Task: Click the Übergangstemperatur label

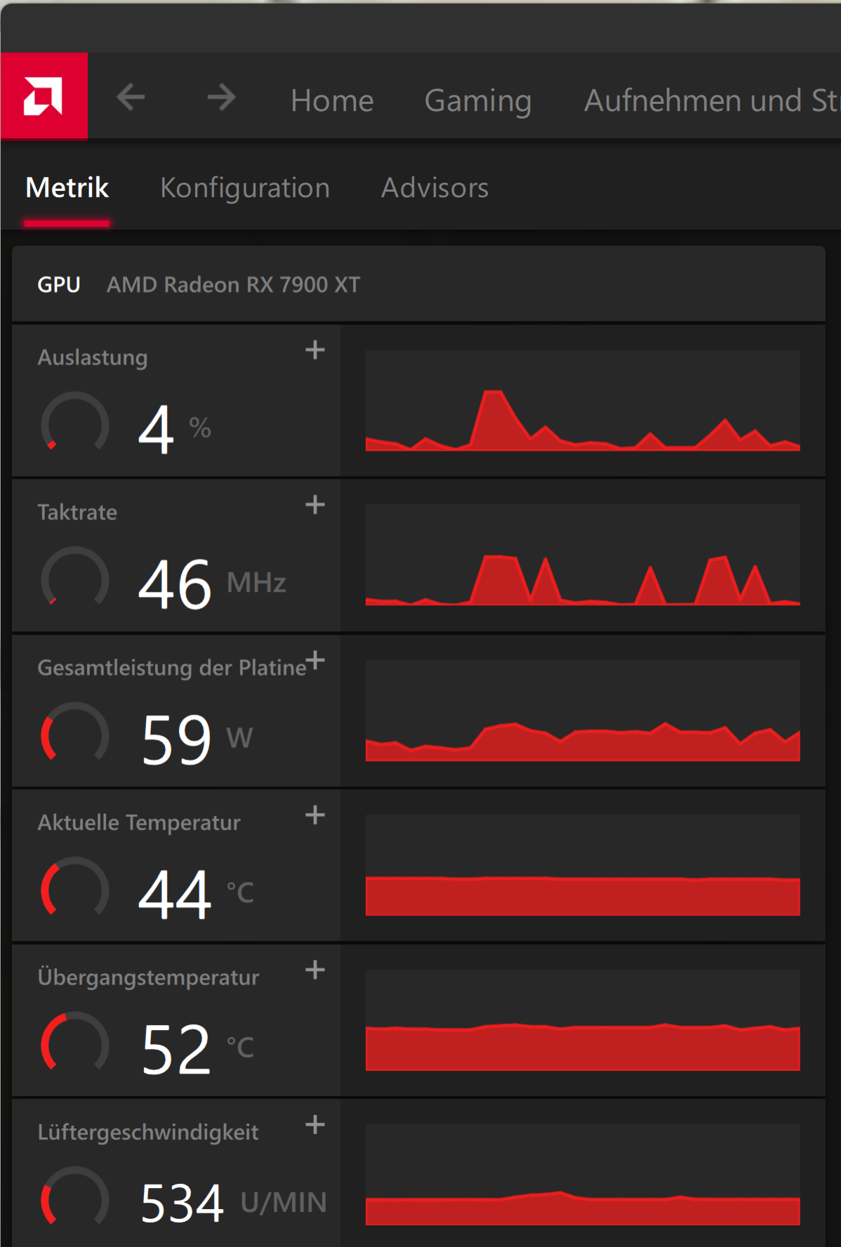Action: [x=148, y=977]
